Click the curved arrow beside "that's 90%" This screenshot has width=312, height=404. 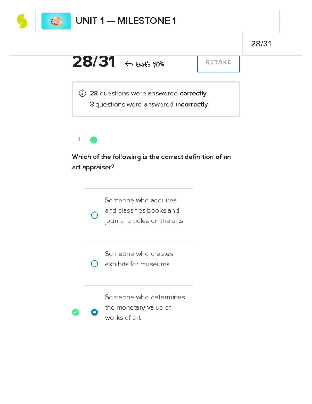(x=129, y=64)
